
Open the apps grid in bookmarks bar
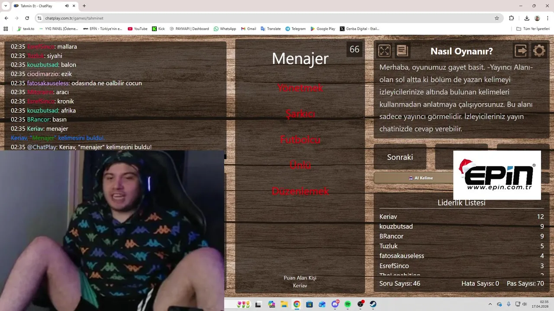6,29
